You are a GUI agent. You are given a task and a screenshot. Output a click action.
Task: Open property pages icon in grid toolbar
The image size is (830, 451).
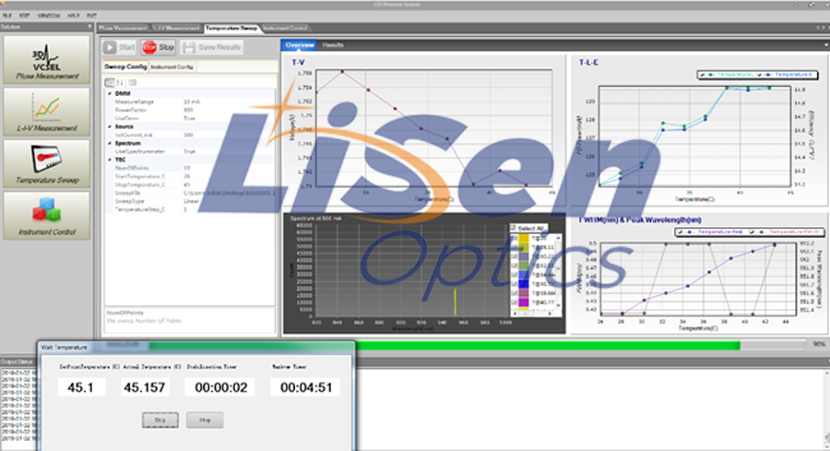[133, 83]
